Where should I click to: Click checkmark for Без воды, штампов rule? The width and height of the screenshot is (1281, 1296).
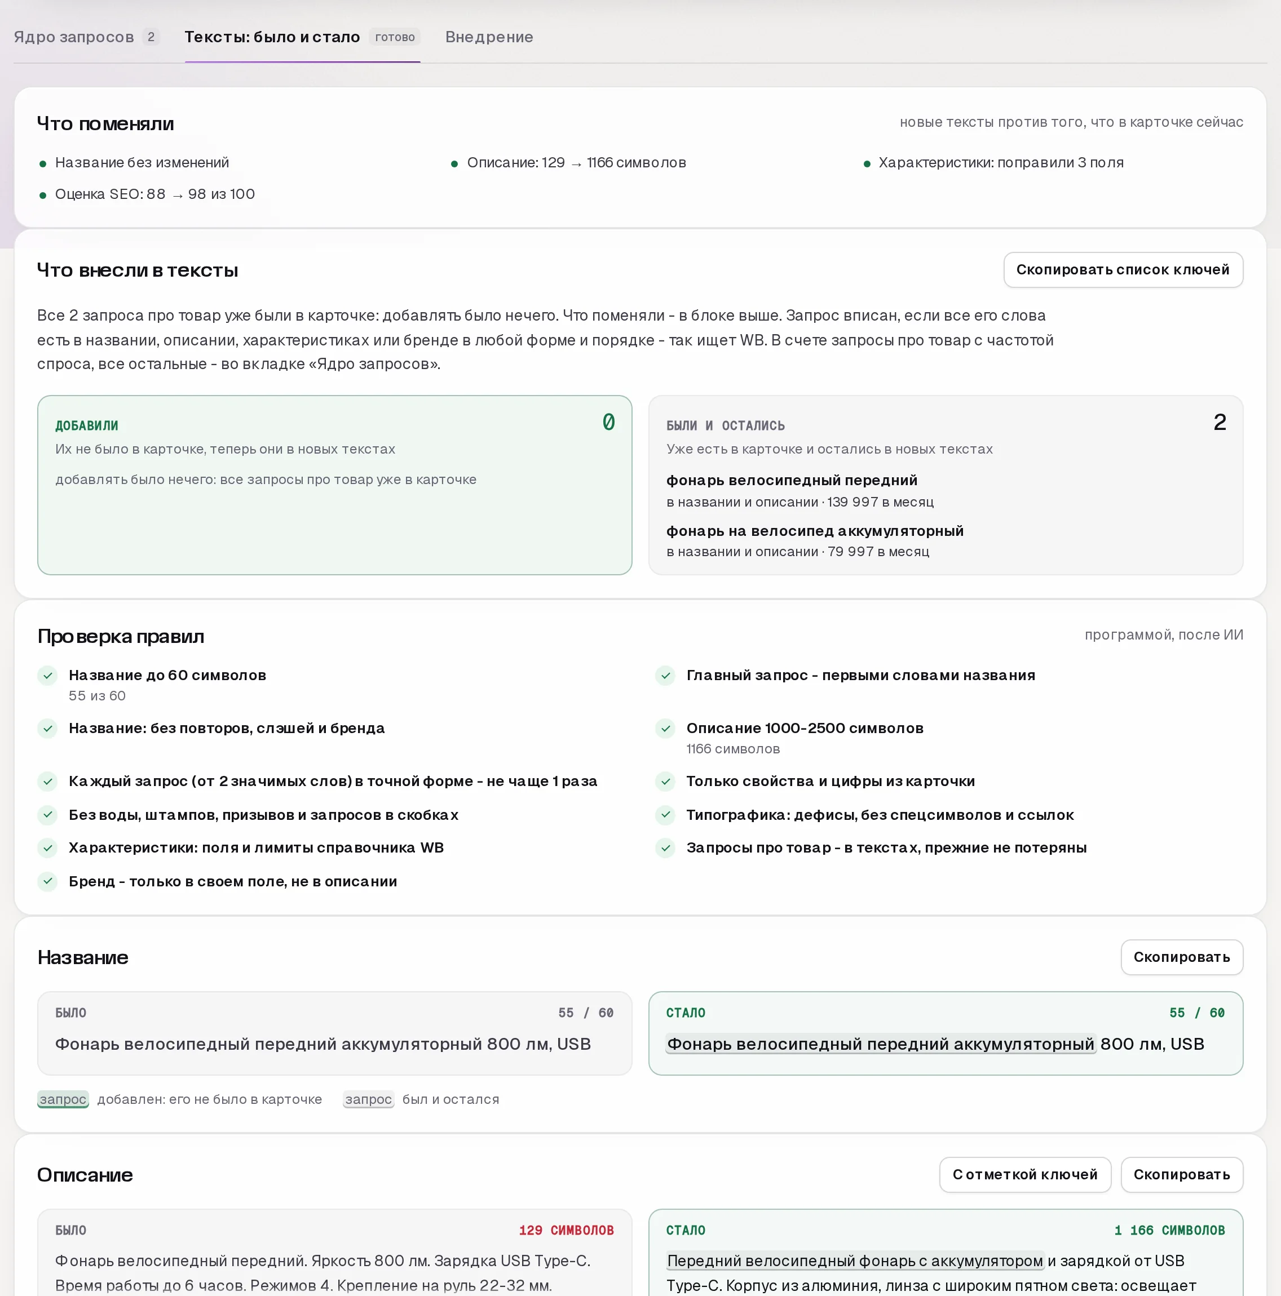[48, 815]
